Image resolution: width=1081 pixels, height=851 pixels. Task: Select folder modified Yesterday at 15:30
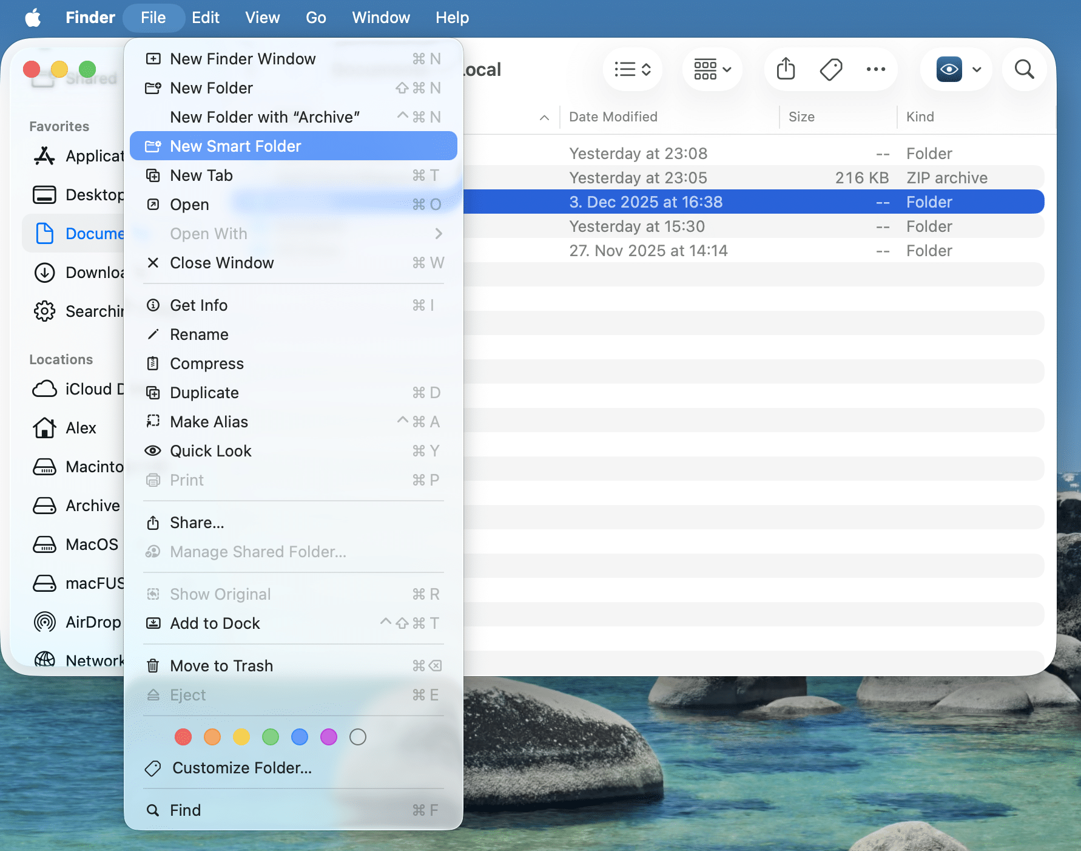coord(753,226)
